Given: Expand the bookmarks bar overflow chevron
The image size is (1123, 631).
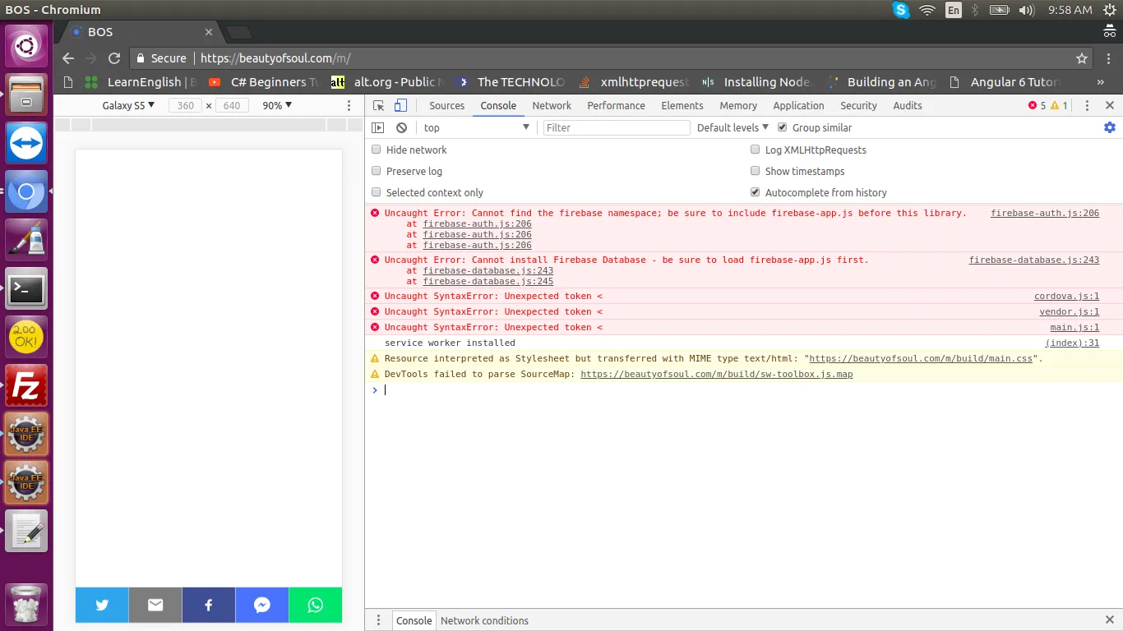Looking at the screenshot, I should click(1101, 82).
